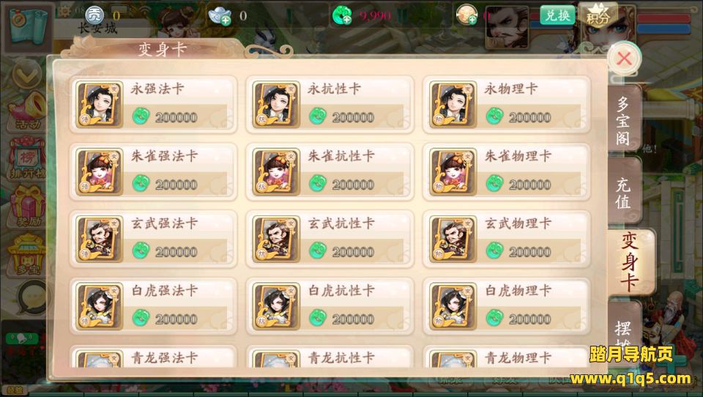This screenshot has width=703, height=397.
Task: Click the 朱雀抗性卡 card portrait
Action: 276,172
